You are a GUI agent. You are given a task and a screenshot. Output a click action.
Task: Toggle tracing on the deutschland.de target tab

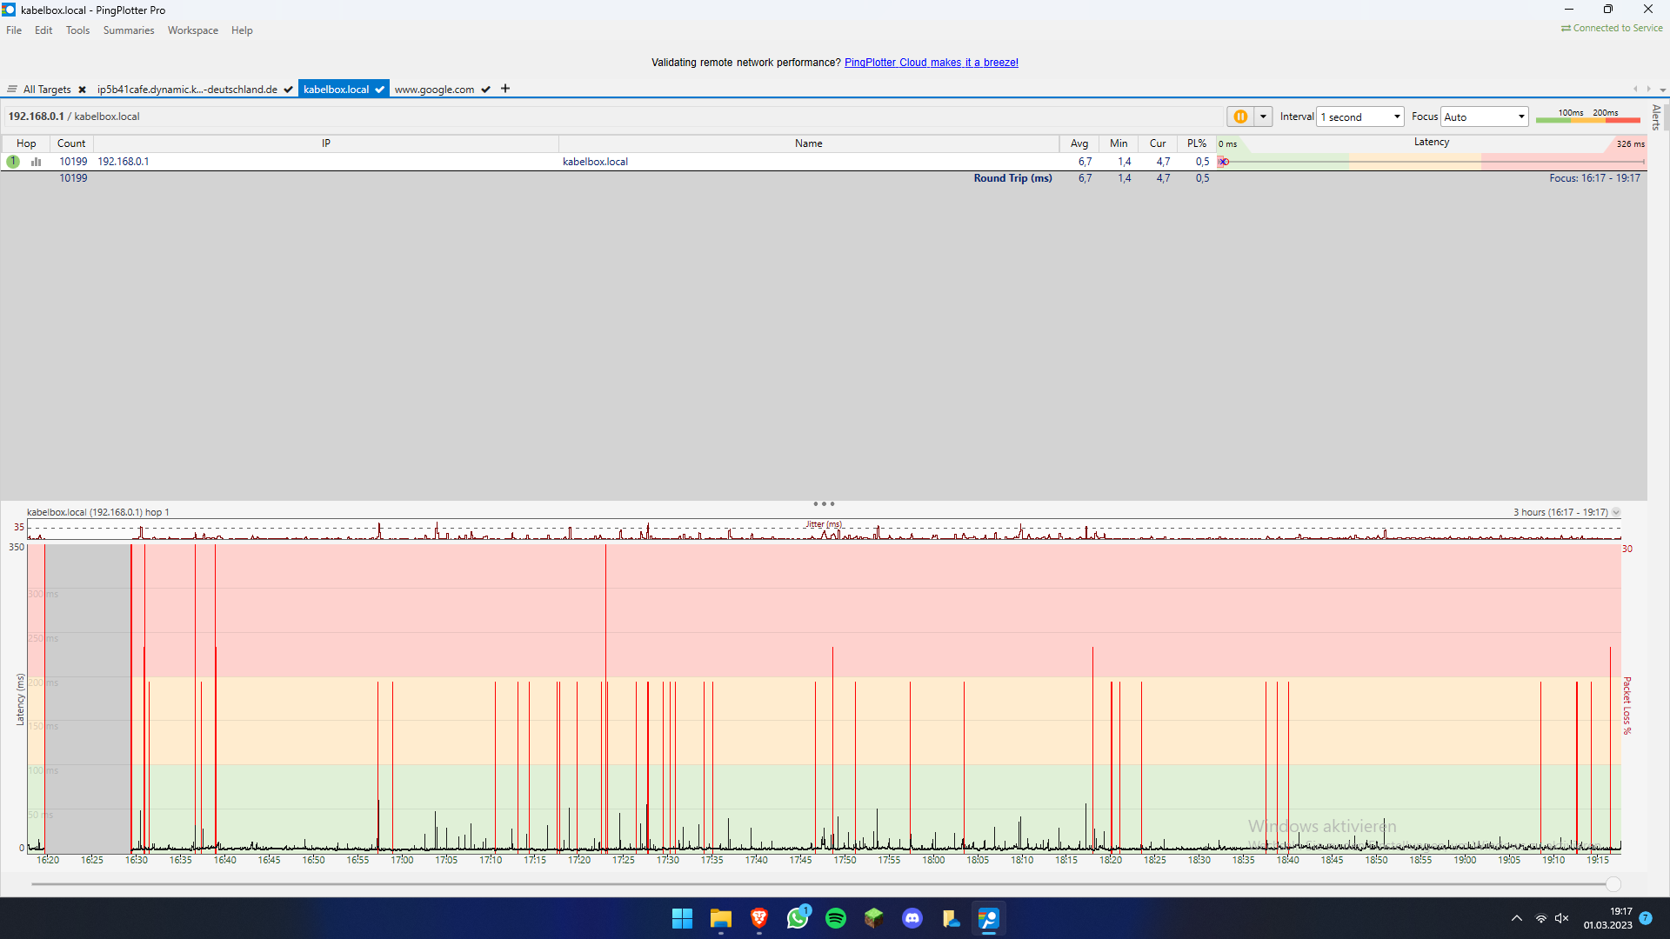[x=287, y=89]
